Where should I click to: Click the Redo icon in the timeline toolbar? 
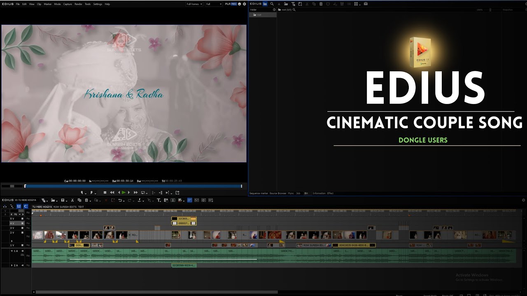point(129,200)
